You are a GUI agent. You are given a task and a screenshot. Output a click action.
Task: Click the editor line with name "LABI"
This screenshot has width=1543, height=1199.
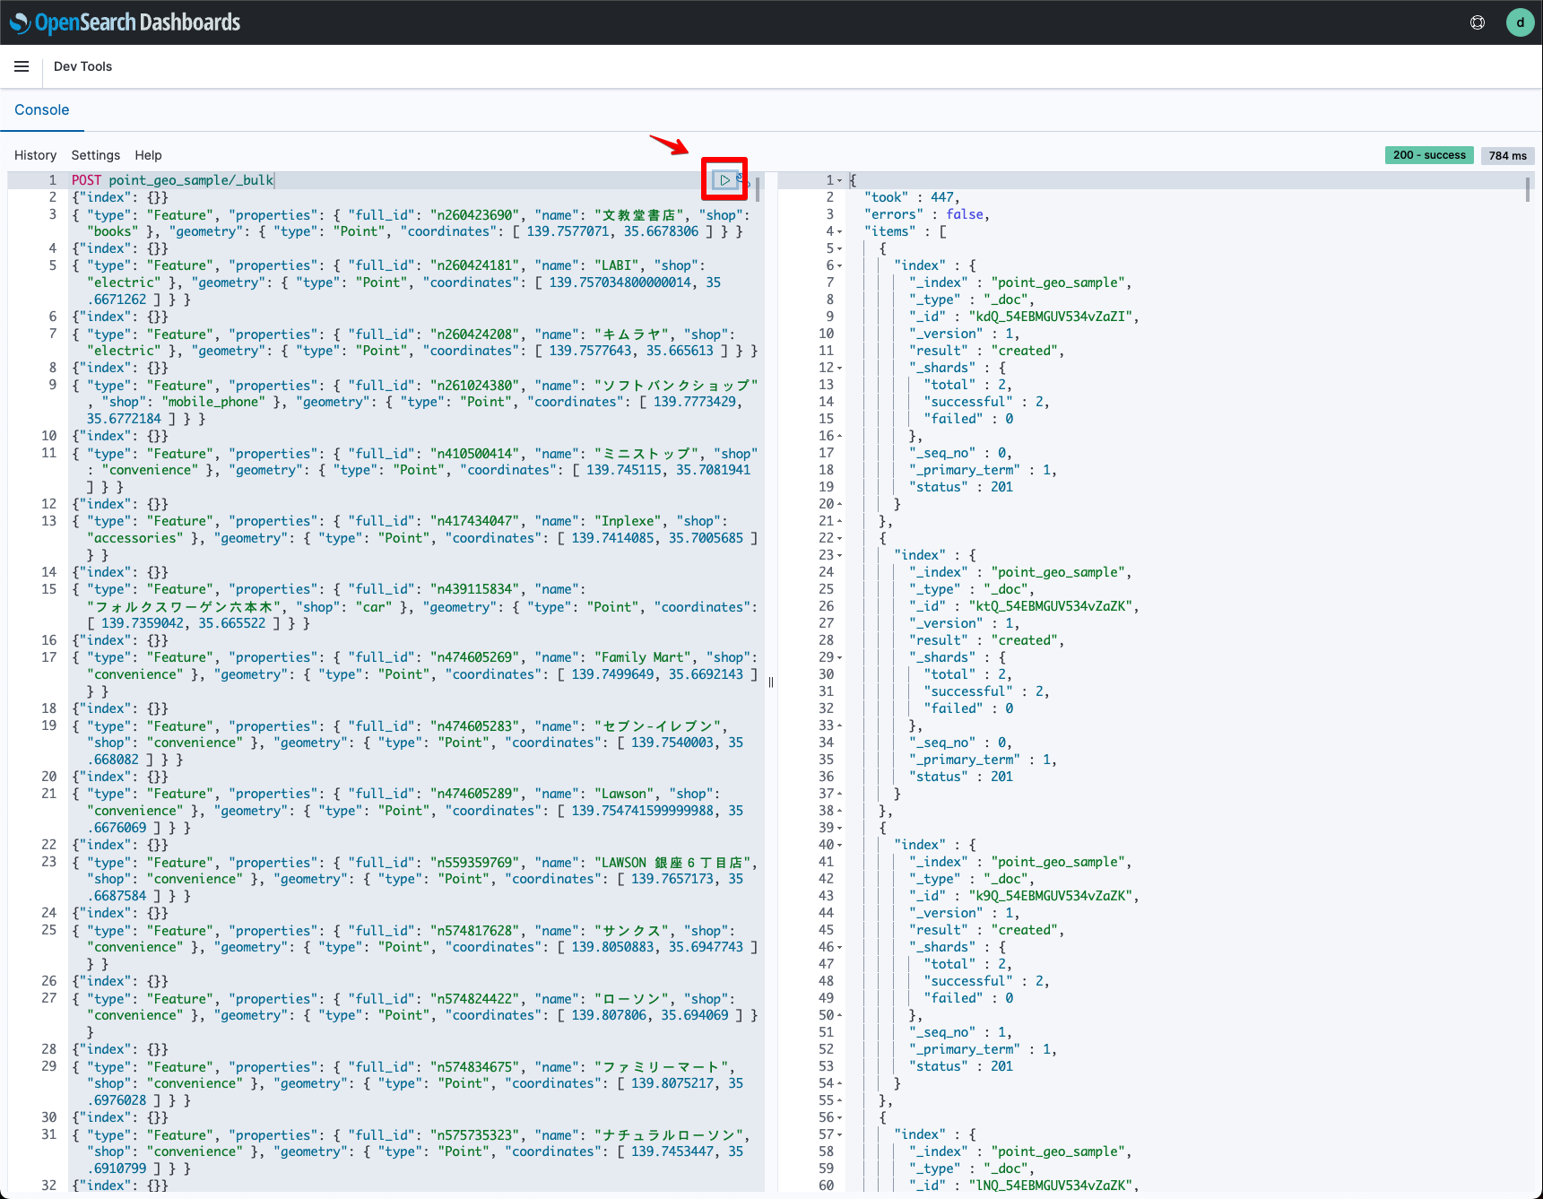[x=414, y=282]
